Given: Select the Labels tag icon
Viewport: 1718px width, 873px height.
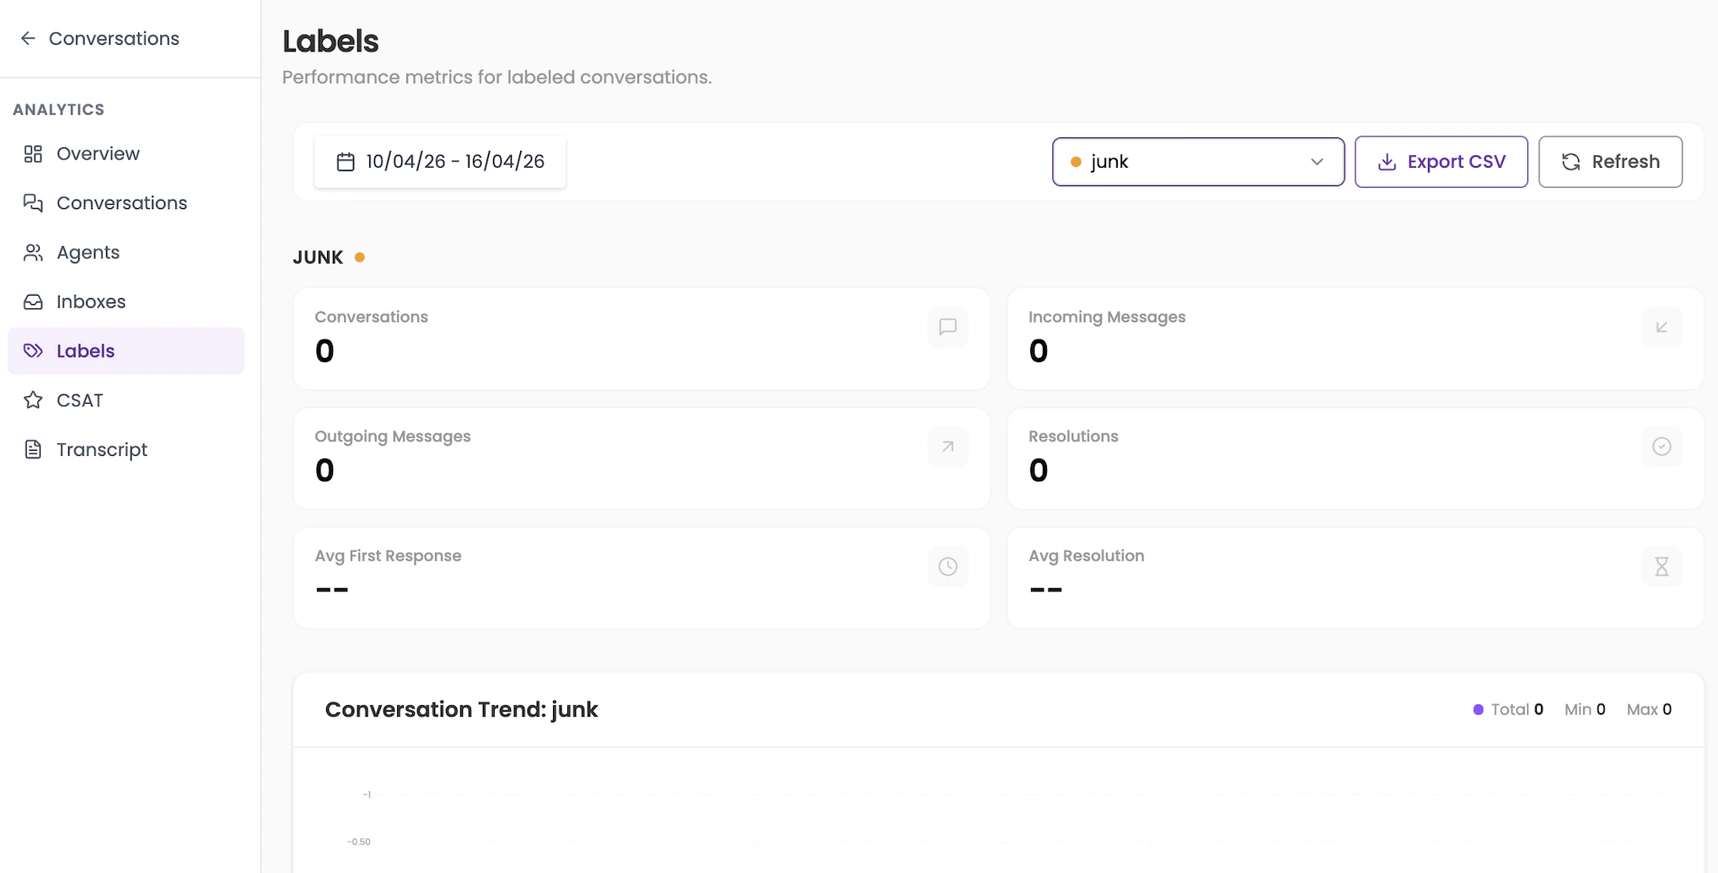Looking at the screenshot, I should 33,351.
